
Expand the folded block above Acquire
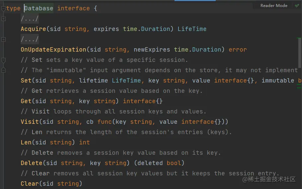pyautogui.click(x=3, y=19)
